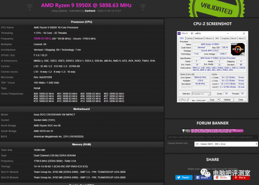
Task: Select the CPU tab in CPU-Z
Action: 182,38
